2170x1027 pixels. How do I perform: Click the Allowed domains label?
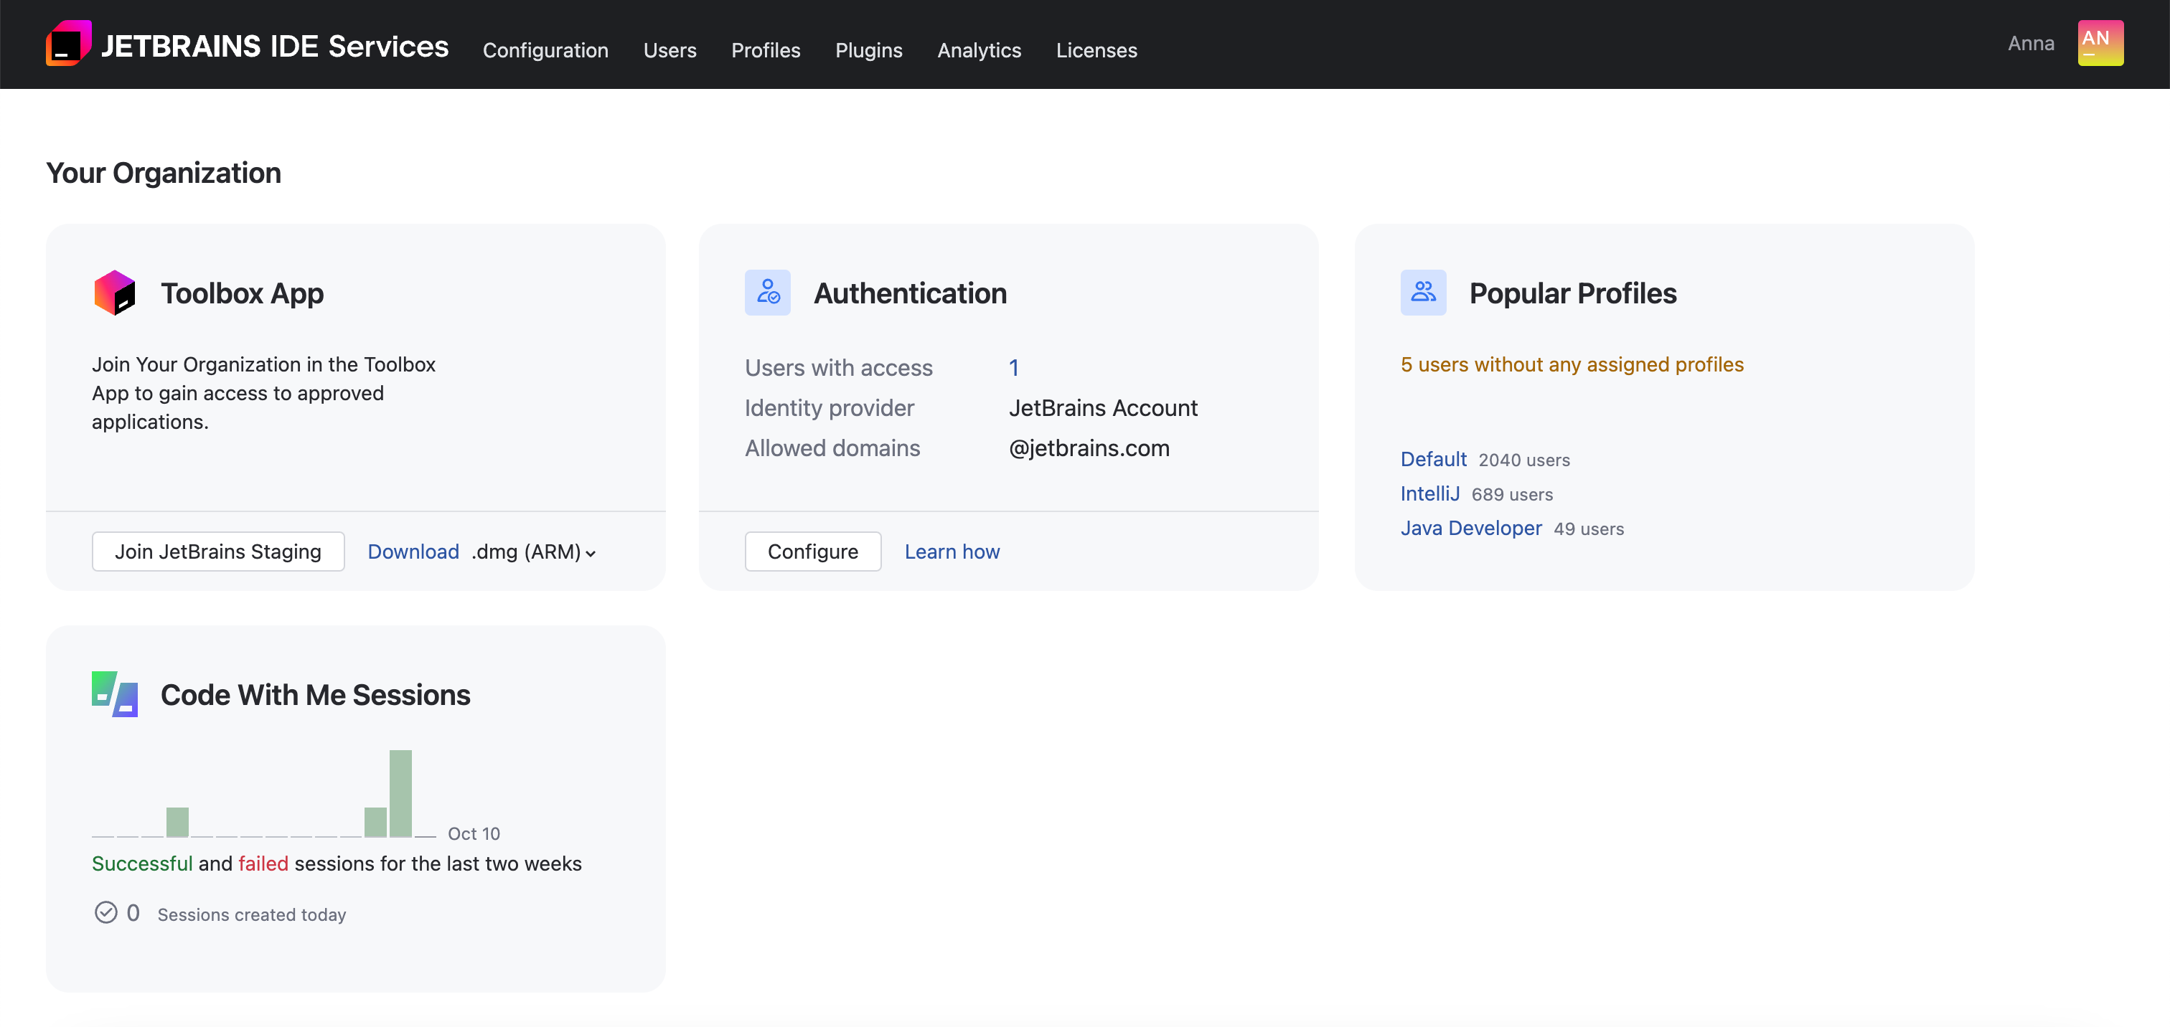[x=832, y=448]
